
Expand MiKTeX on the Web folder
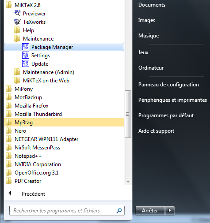tap(64, 80)
